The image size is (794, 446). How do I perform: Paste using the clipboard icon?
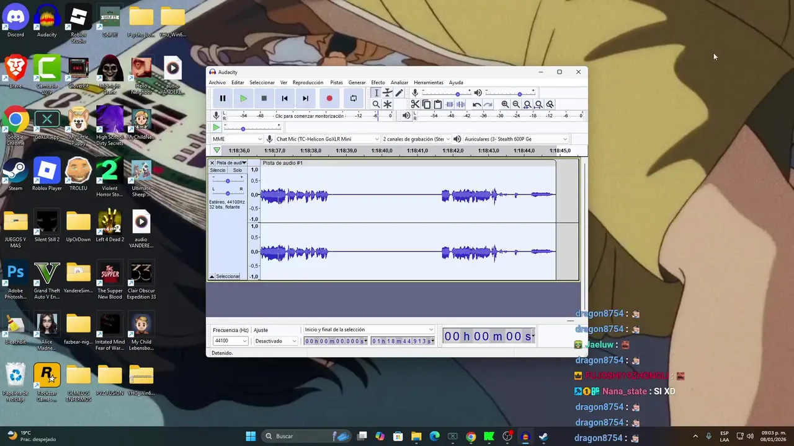438,104
